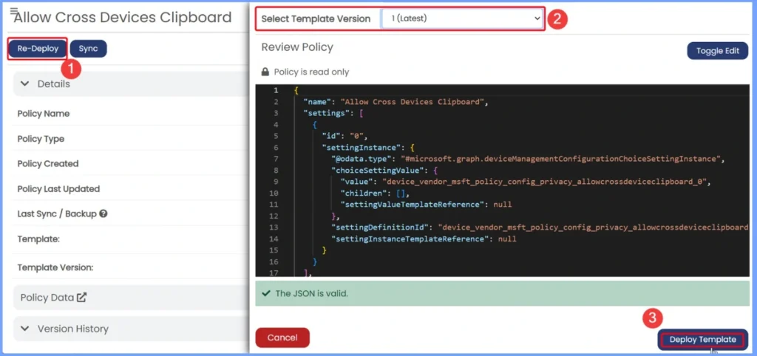
Task: Click line number 1 in the editor gutter
Action: pos(276,90)
